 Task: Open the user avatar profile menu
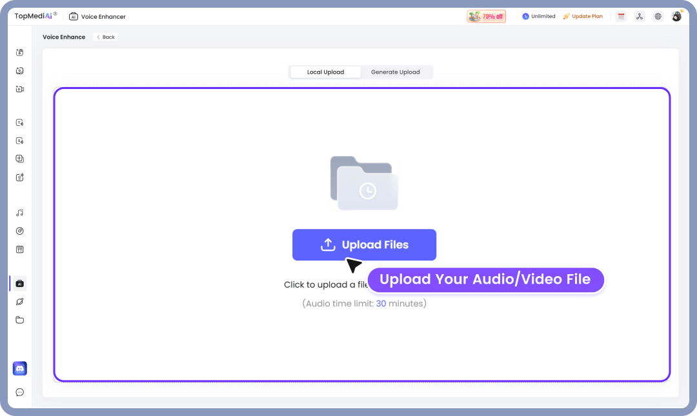tap(676, 15)
